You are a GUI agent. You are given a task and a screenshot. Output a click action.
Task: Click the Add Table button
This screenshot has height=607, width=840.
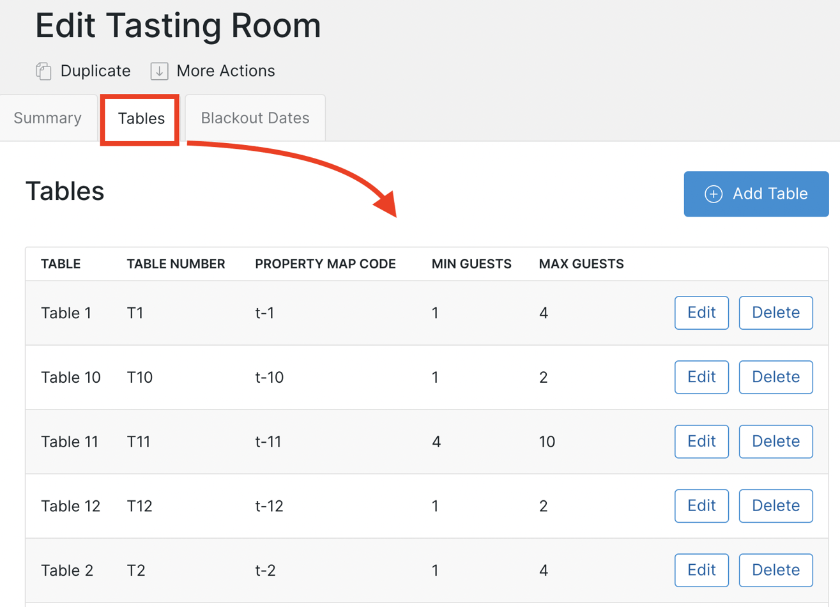click(x=756, y=194)
